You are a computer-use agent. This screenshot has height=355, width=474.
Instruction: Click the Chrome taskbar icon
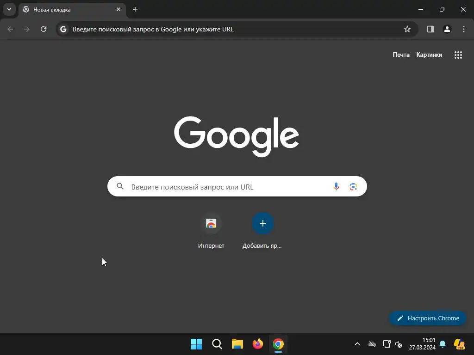coord(278,344)
